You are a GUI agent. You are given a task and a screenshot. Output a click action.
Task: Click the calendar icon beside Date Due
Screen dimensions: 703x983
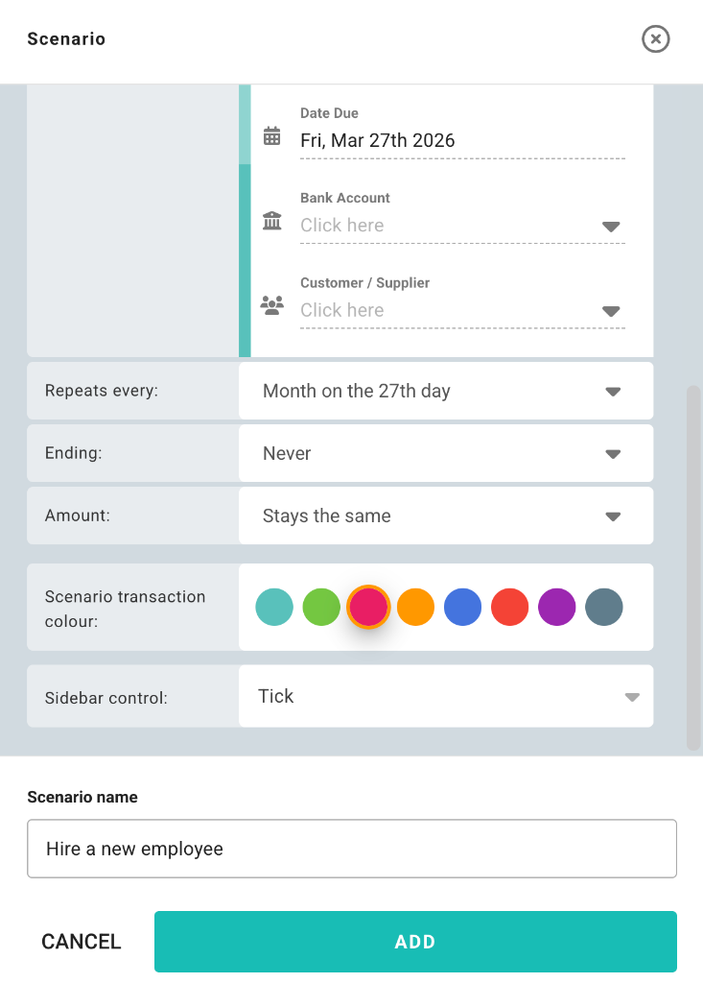272,136
